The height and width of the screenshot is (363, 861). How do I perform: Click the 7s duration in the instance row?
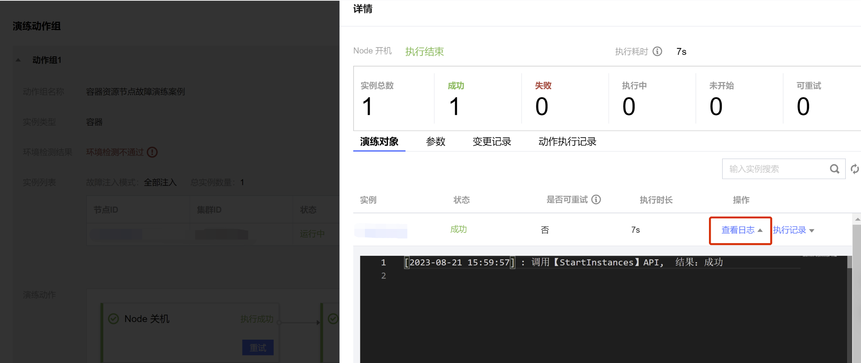coord(635,230)
